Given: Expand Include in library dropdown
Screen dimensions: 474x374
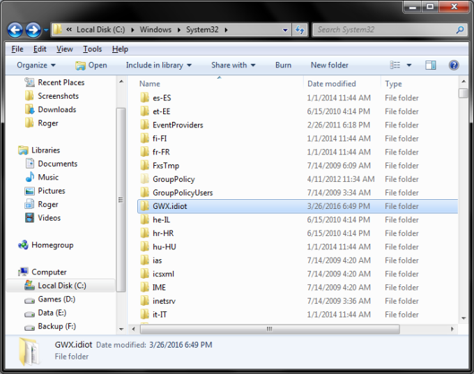Looking at the screenshot, I should click(159, 65).
